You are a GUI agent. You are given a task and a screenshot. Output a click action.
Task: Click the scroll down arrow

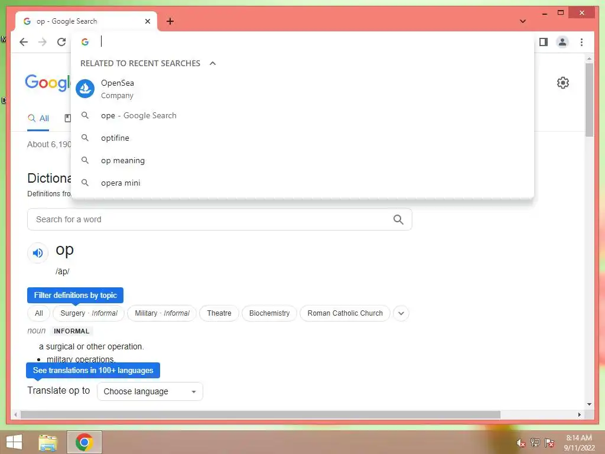click(x=589, y=404)
